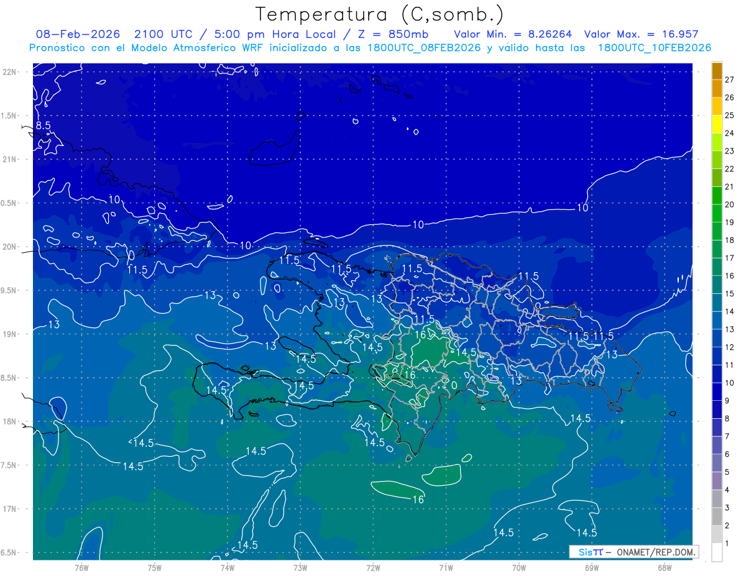Pick the orange-brown top swatch of the color scale

[x=717, y=71]
